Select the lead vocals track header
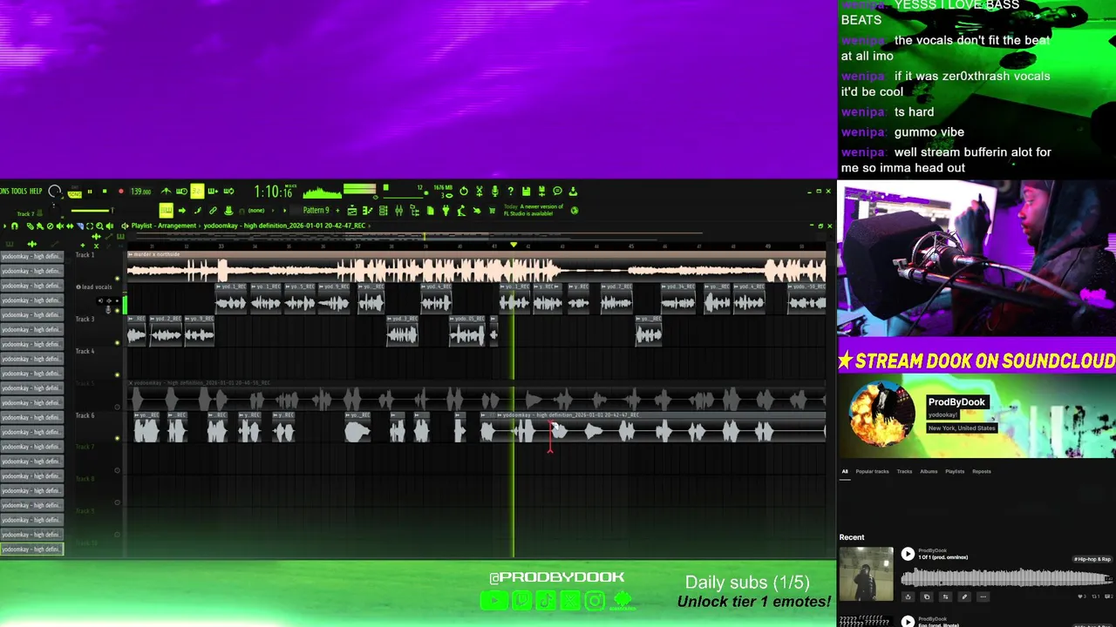 (97, 287)
